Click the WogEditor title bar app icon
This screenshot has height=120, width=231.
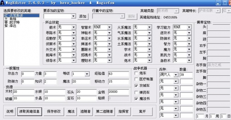point(2,3)
